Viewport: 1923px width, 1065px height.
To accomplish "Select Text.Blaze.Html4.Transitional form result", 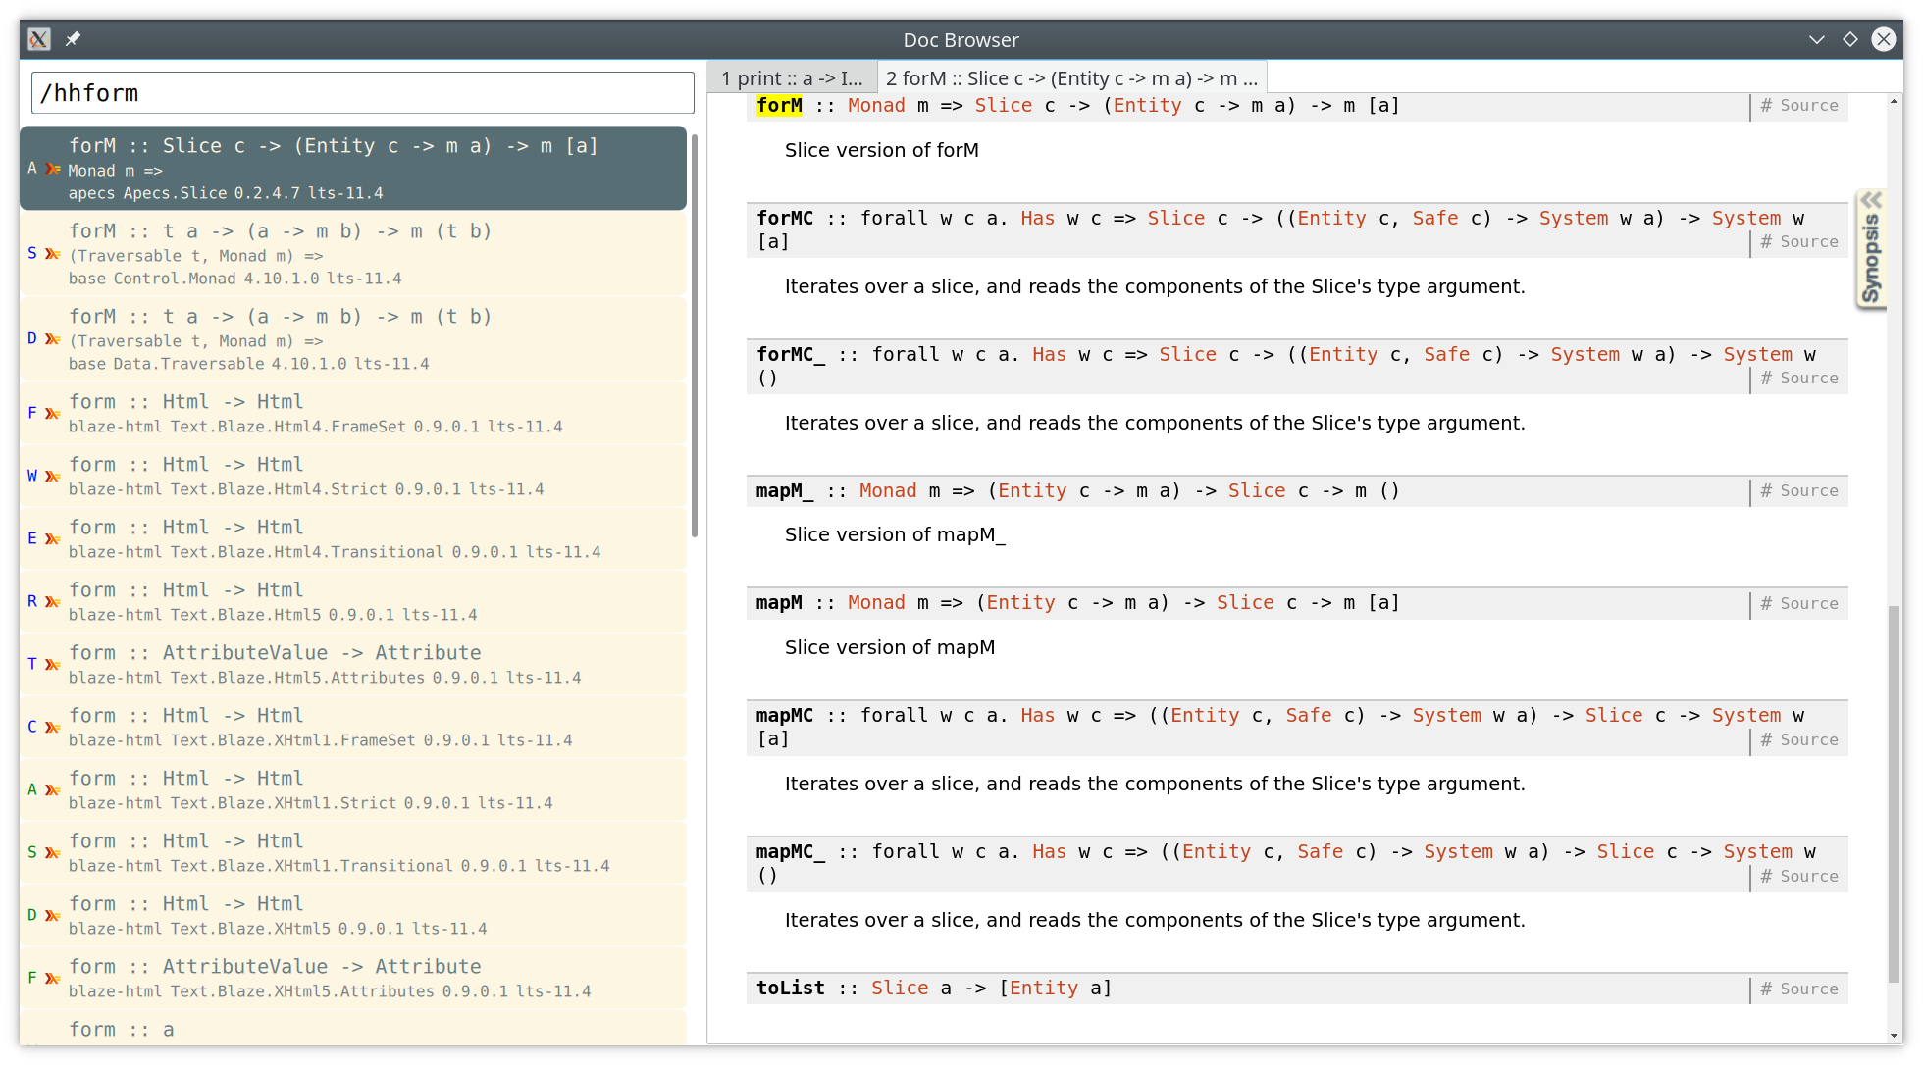I will (x=353, y=538).
